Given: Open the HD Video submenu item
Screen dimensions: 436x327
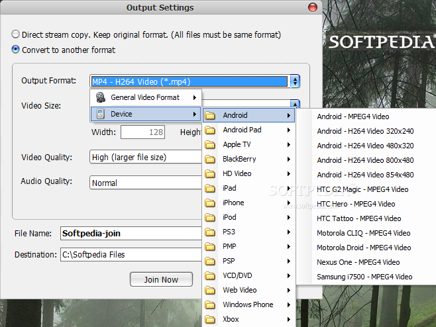Looking at the screenshot, I should point(249,173).
